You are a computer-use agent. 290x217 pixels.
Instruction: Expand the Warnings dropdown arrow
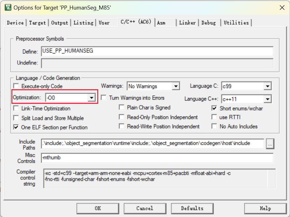pyautogui.click(x=176, y=86)
